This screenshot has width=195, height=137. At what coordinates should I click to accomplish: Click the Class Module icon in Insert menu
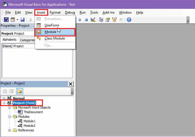(x=39, y=38)
